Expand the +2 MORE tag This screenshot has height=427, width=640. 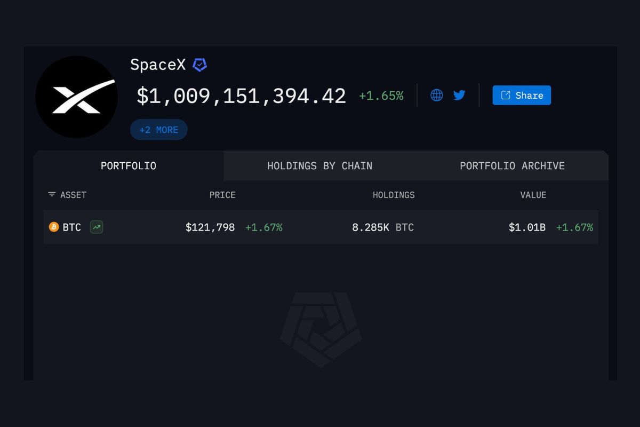tap(159, 130)
